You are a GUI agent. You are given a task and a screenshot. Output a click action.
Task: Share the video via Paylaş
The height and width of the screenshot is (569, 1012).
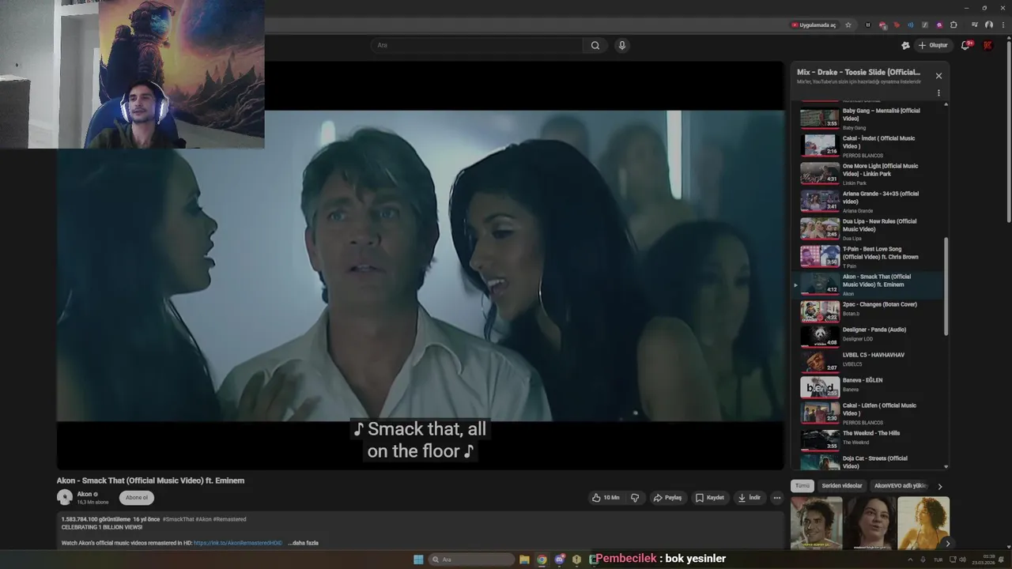(x=667, y=498)
